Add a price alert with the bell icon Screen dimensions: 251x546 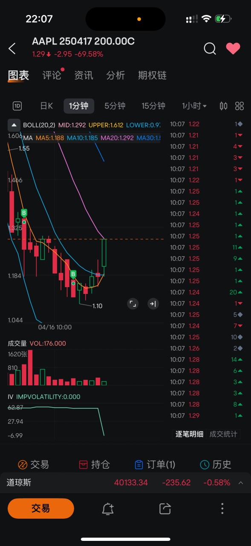click(x=108, y=508)
